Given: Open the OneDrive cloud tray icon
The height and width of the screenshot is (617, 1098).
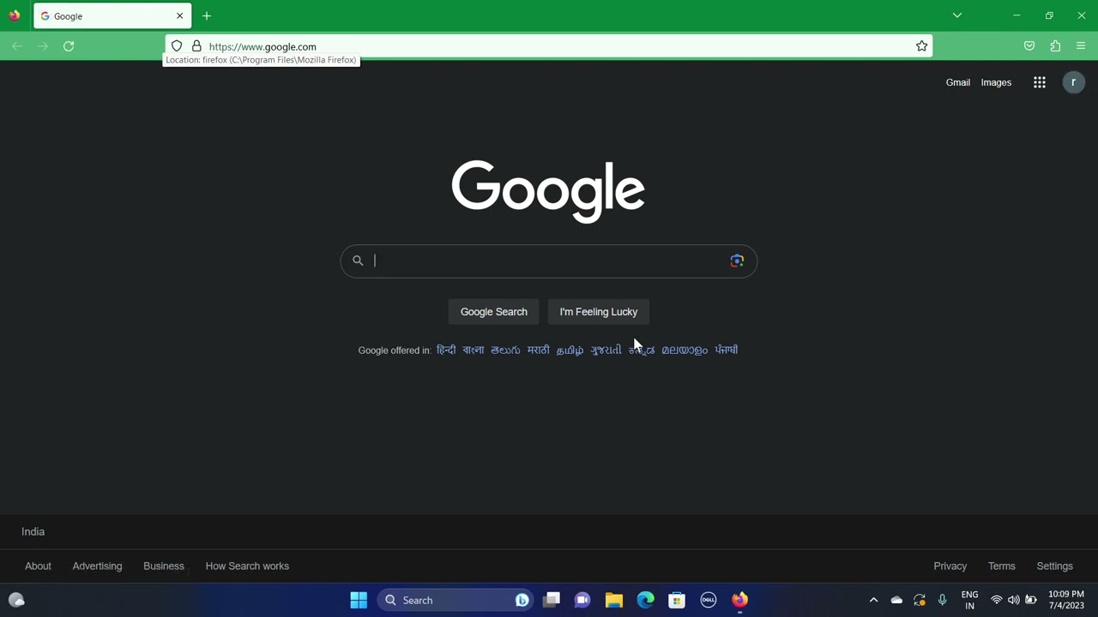Looking at the screenshot, I should pos(896,600).
